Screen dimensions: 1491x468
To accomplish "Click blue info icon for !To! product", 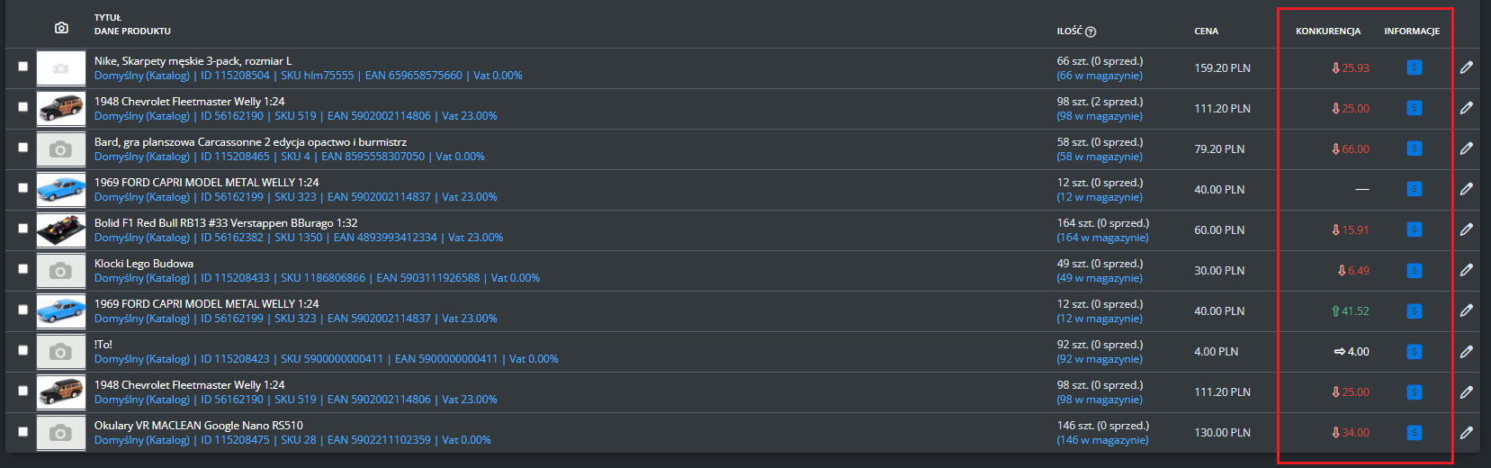I will click(1415, 351).
